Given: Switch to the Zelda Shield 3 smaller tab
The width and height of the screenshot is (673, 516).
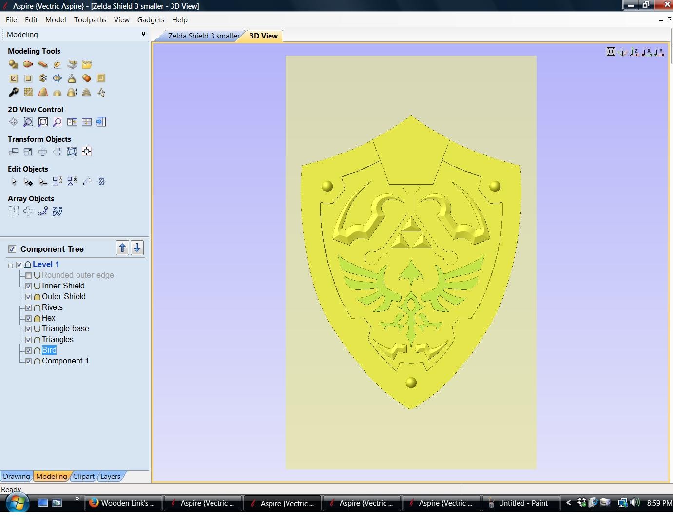Looking at the screenshot, I should (x=203, y=36).
